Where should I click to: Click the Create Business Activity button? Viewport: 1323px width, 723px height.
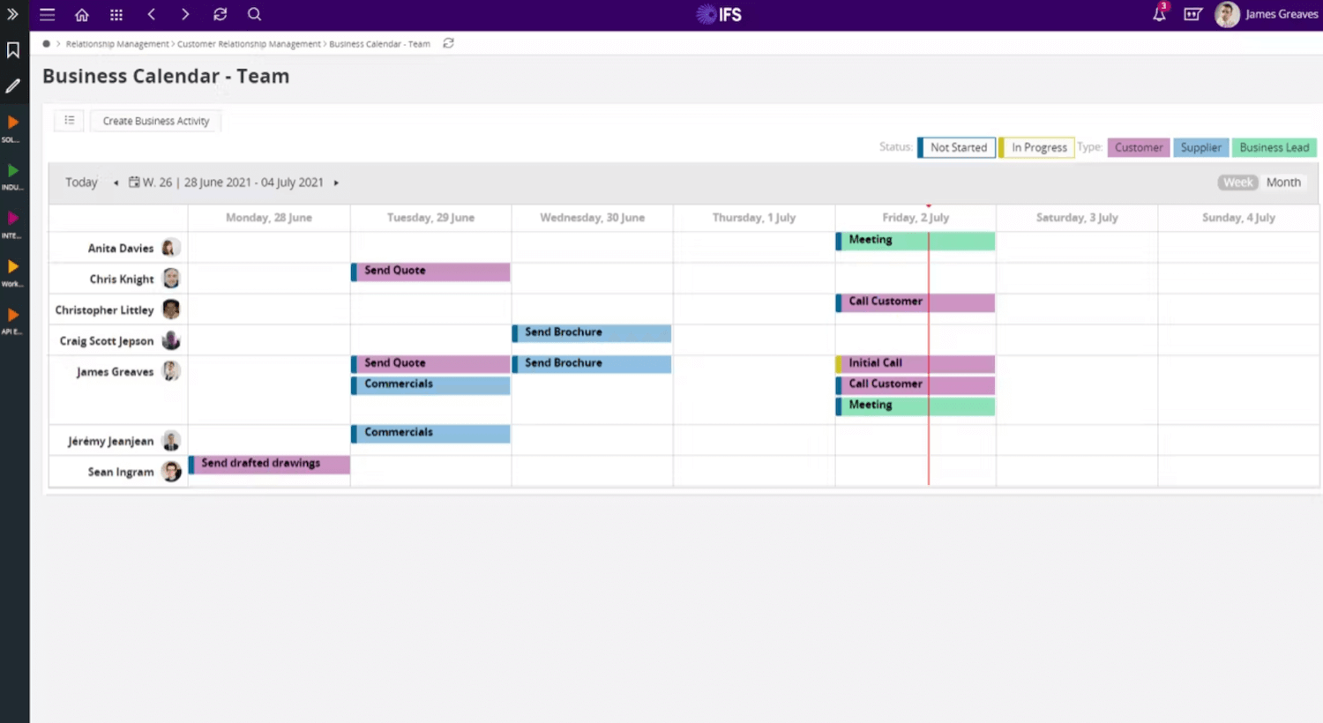coord(156,121)
